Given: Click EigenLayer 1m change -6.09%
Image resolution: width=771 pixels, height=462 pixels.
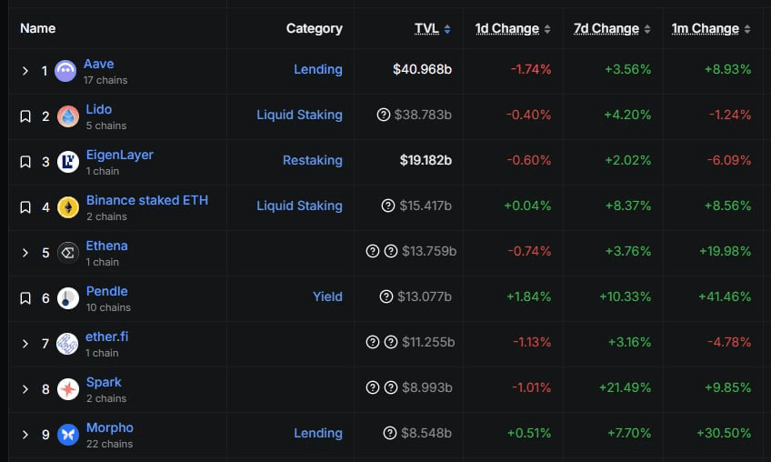Looking at the screenshot, I should pyautogui.click(x=729, y=160).
